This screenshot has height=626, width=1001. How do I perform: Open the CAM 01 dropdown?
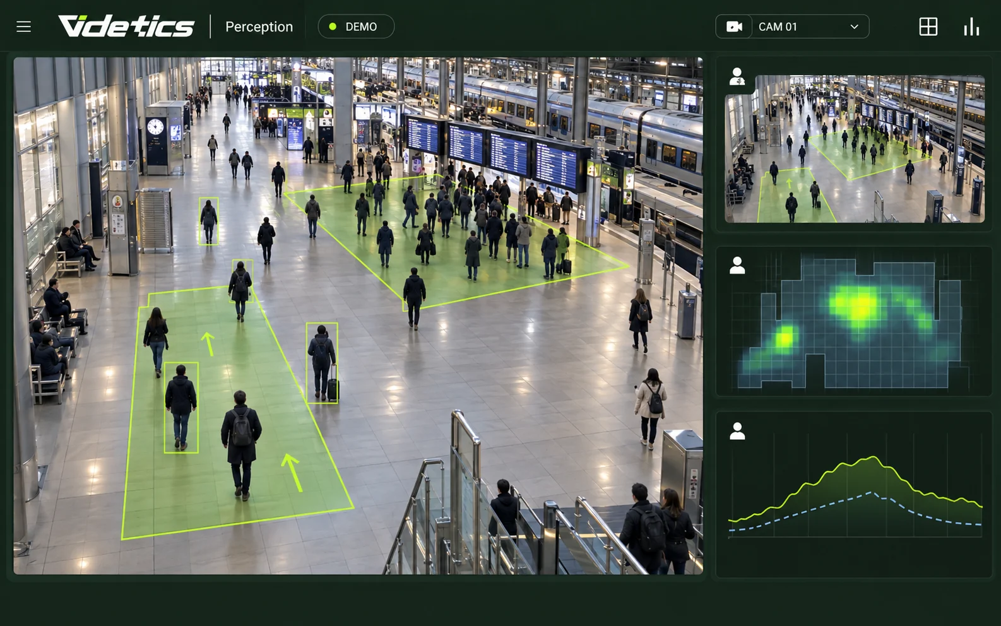[792, 27]
